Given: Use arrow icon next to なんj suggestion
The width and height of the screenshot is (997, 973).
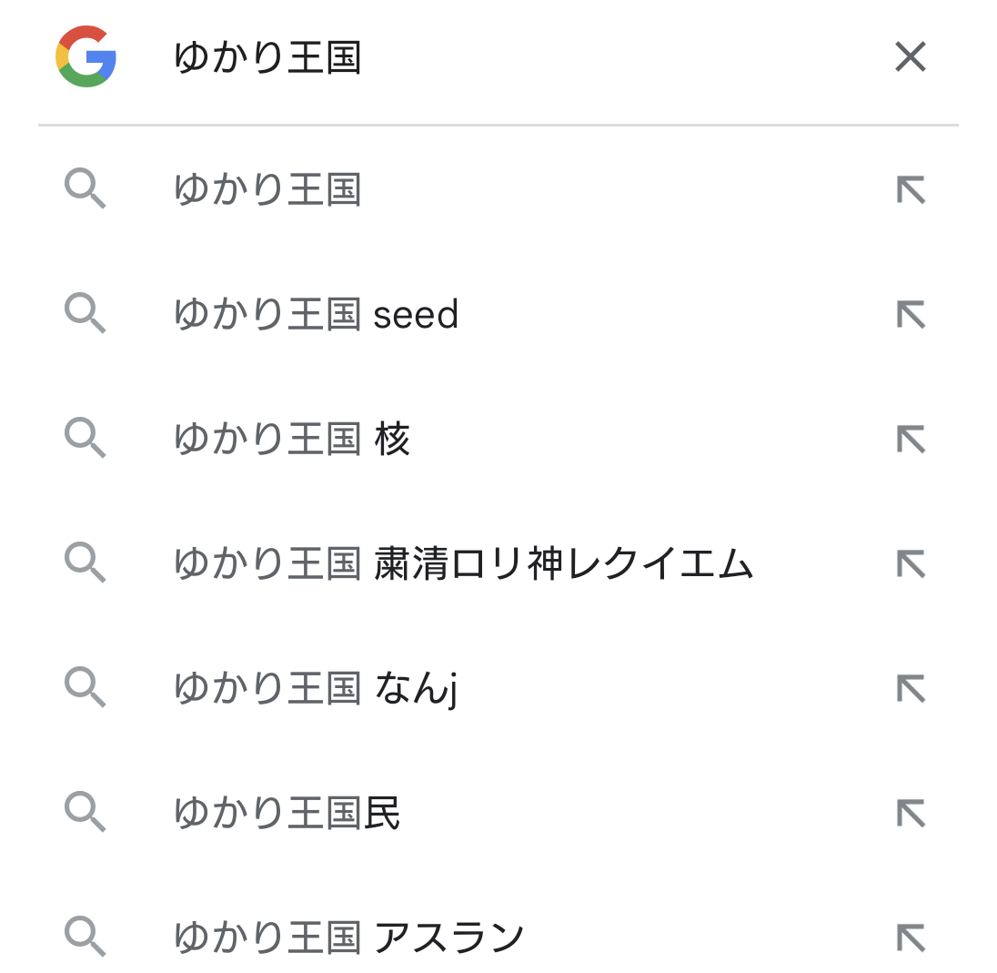Looking at the screenshot, I should coord(911,688).
